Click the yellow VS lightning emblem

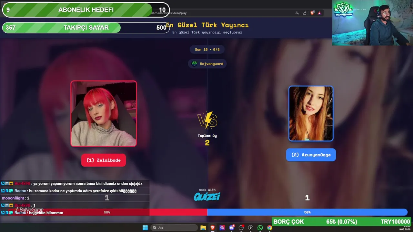[x=207, y=120]
